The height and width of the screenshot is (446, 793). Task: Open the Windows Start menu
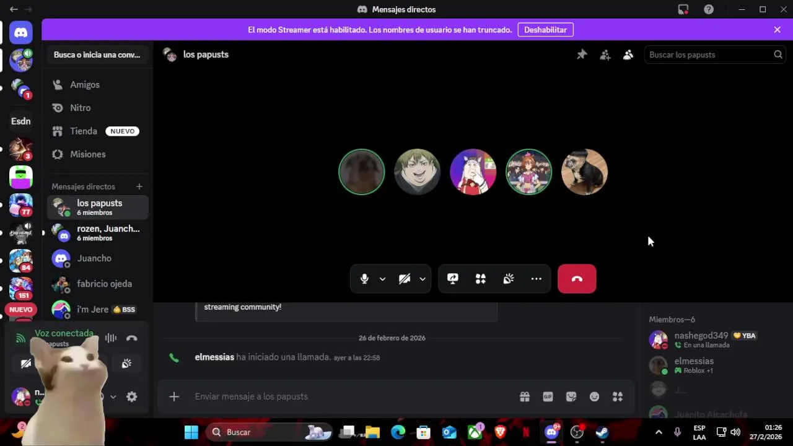[191, 432]
